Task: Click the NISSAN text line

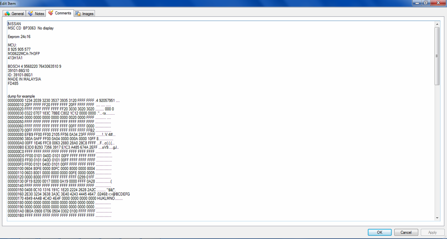Action: [x=14, y=24]
